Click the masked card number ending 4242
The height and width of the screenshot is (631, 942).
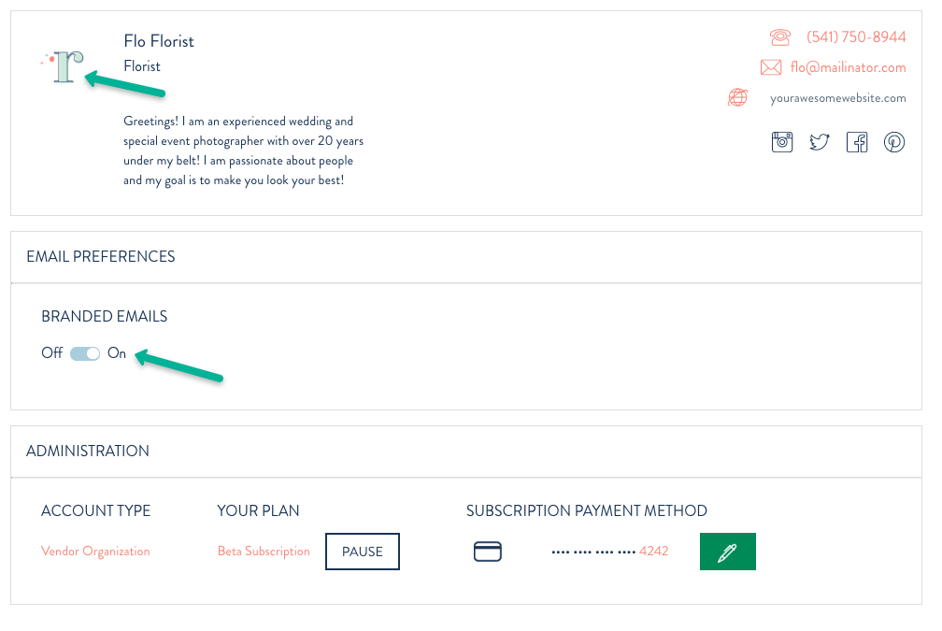click(x=609, y=552)
